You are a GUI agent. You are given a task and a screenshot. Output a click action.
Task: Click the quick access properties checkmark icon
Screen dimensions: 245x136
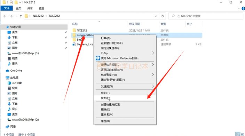[11, 2]
